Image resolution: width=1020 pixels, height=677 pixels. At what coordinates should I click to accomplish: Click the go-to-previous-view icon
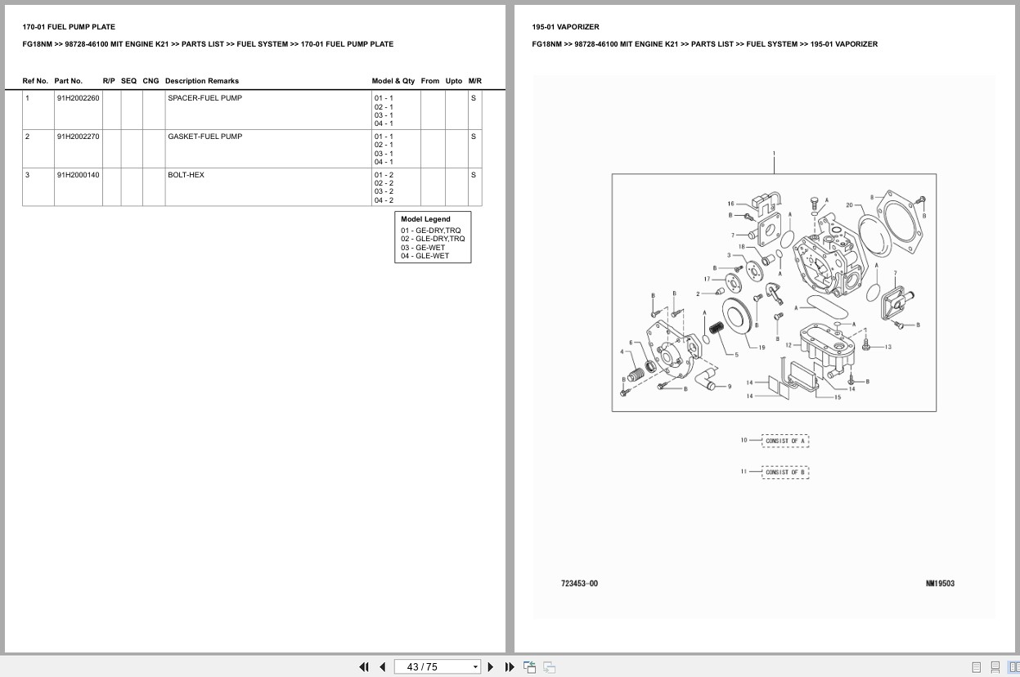click(530, 666)
